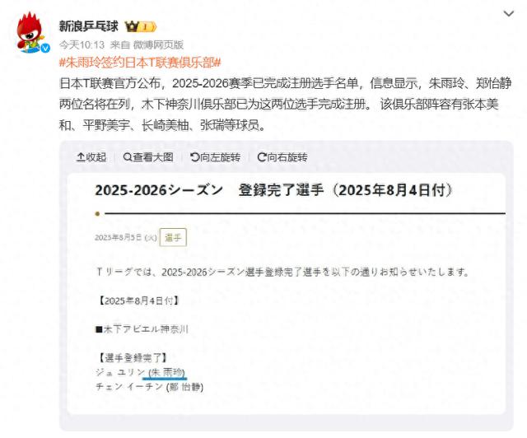527x438 pixels.
Task: Click the 選手 category tag
Action: click(173, 238)
